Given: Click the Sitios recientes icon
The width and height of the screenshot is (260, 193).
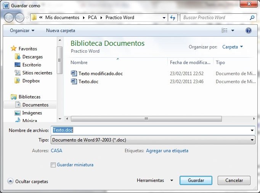Looking at the screenshot, I should [x=18, y=73].
